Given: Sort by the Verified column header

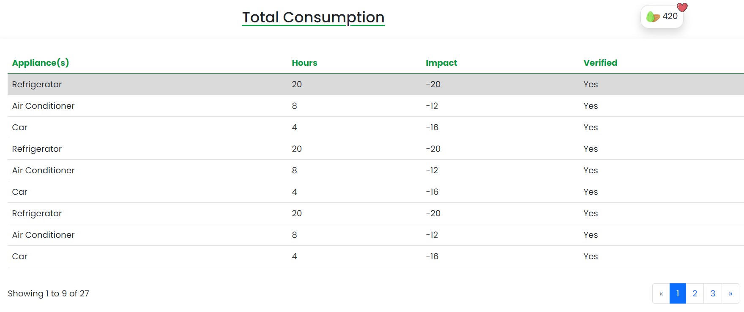Looking at the screenshot, I should coord(600,63).
